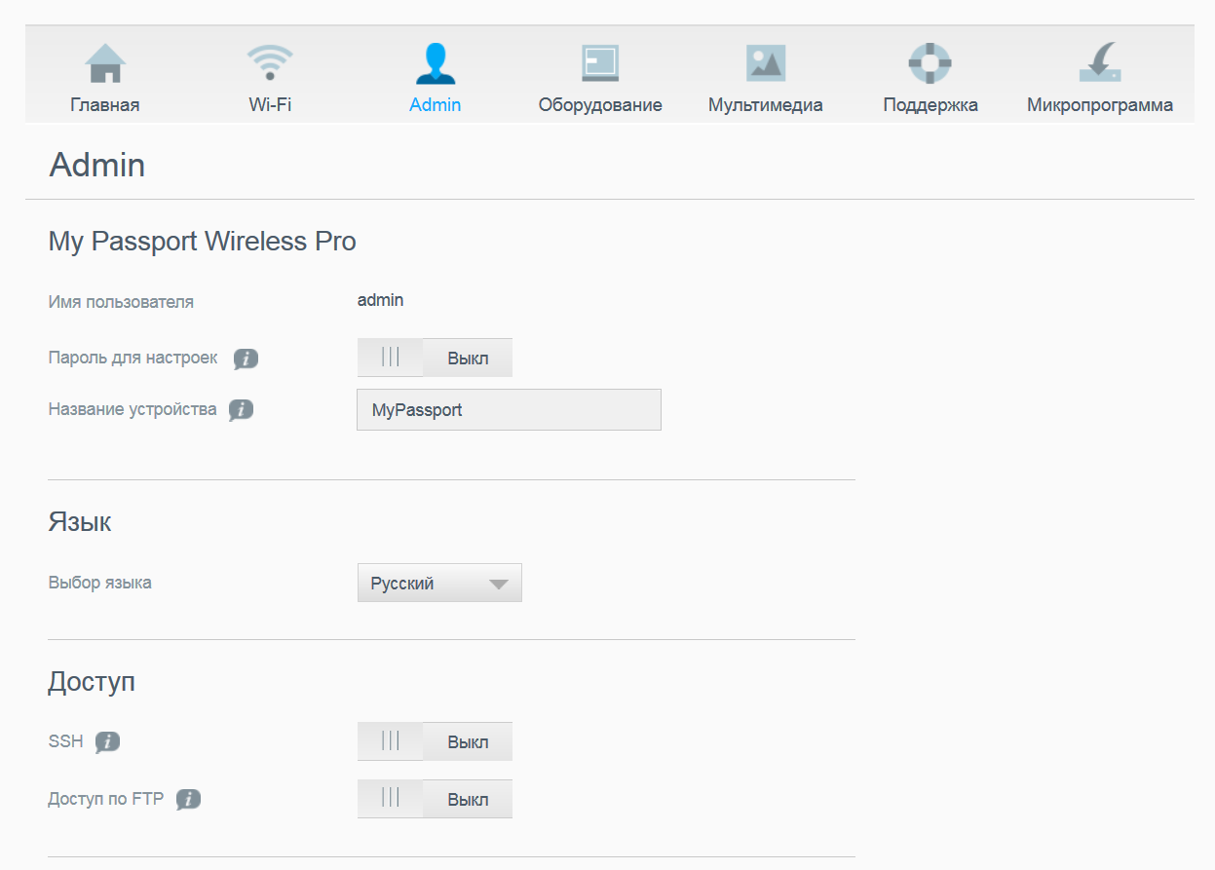This screenshot has width=1215, height=870.
Task: Open the Выбор языка dropdown
Action: click(x=439, y=583)
